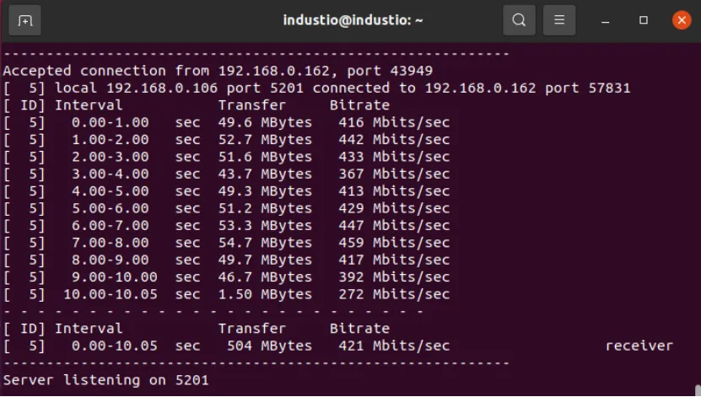
Task: Click the 367 Mbits/sec bitrate value
Action: pos(394,174)
